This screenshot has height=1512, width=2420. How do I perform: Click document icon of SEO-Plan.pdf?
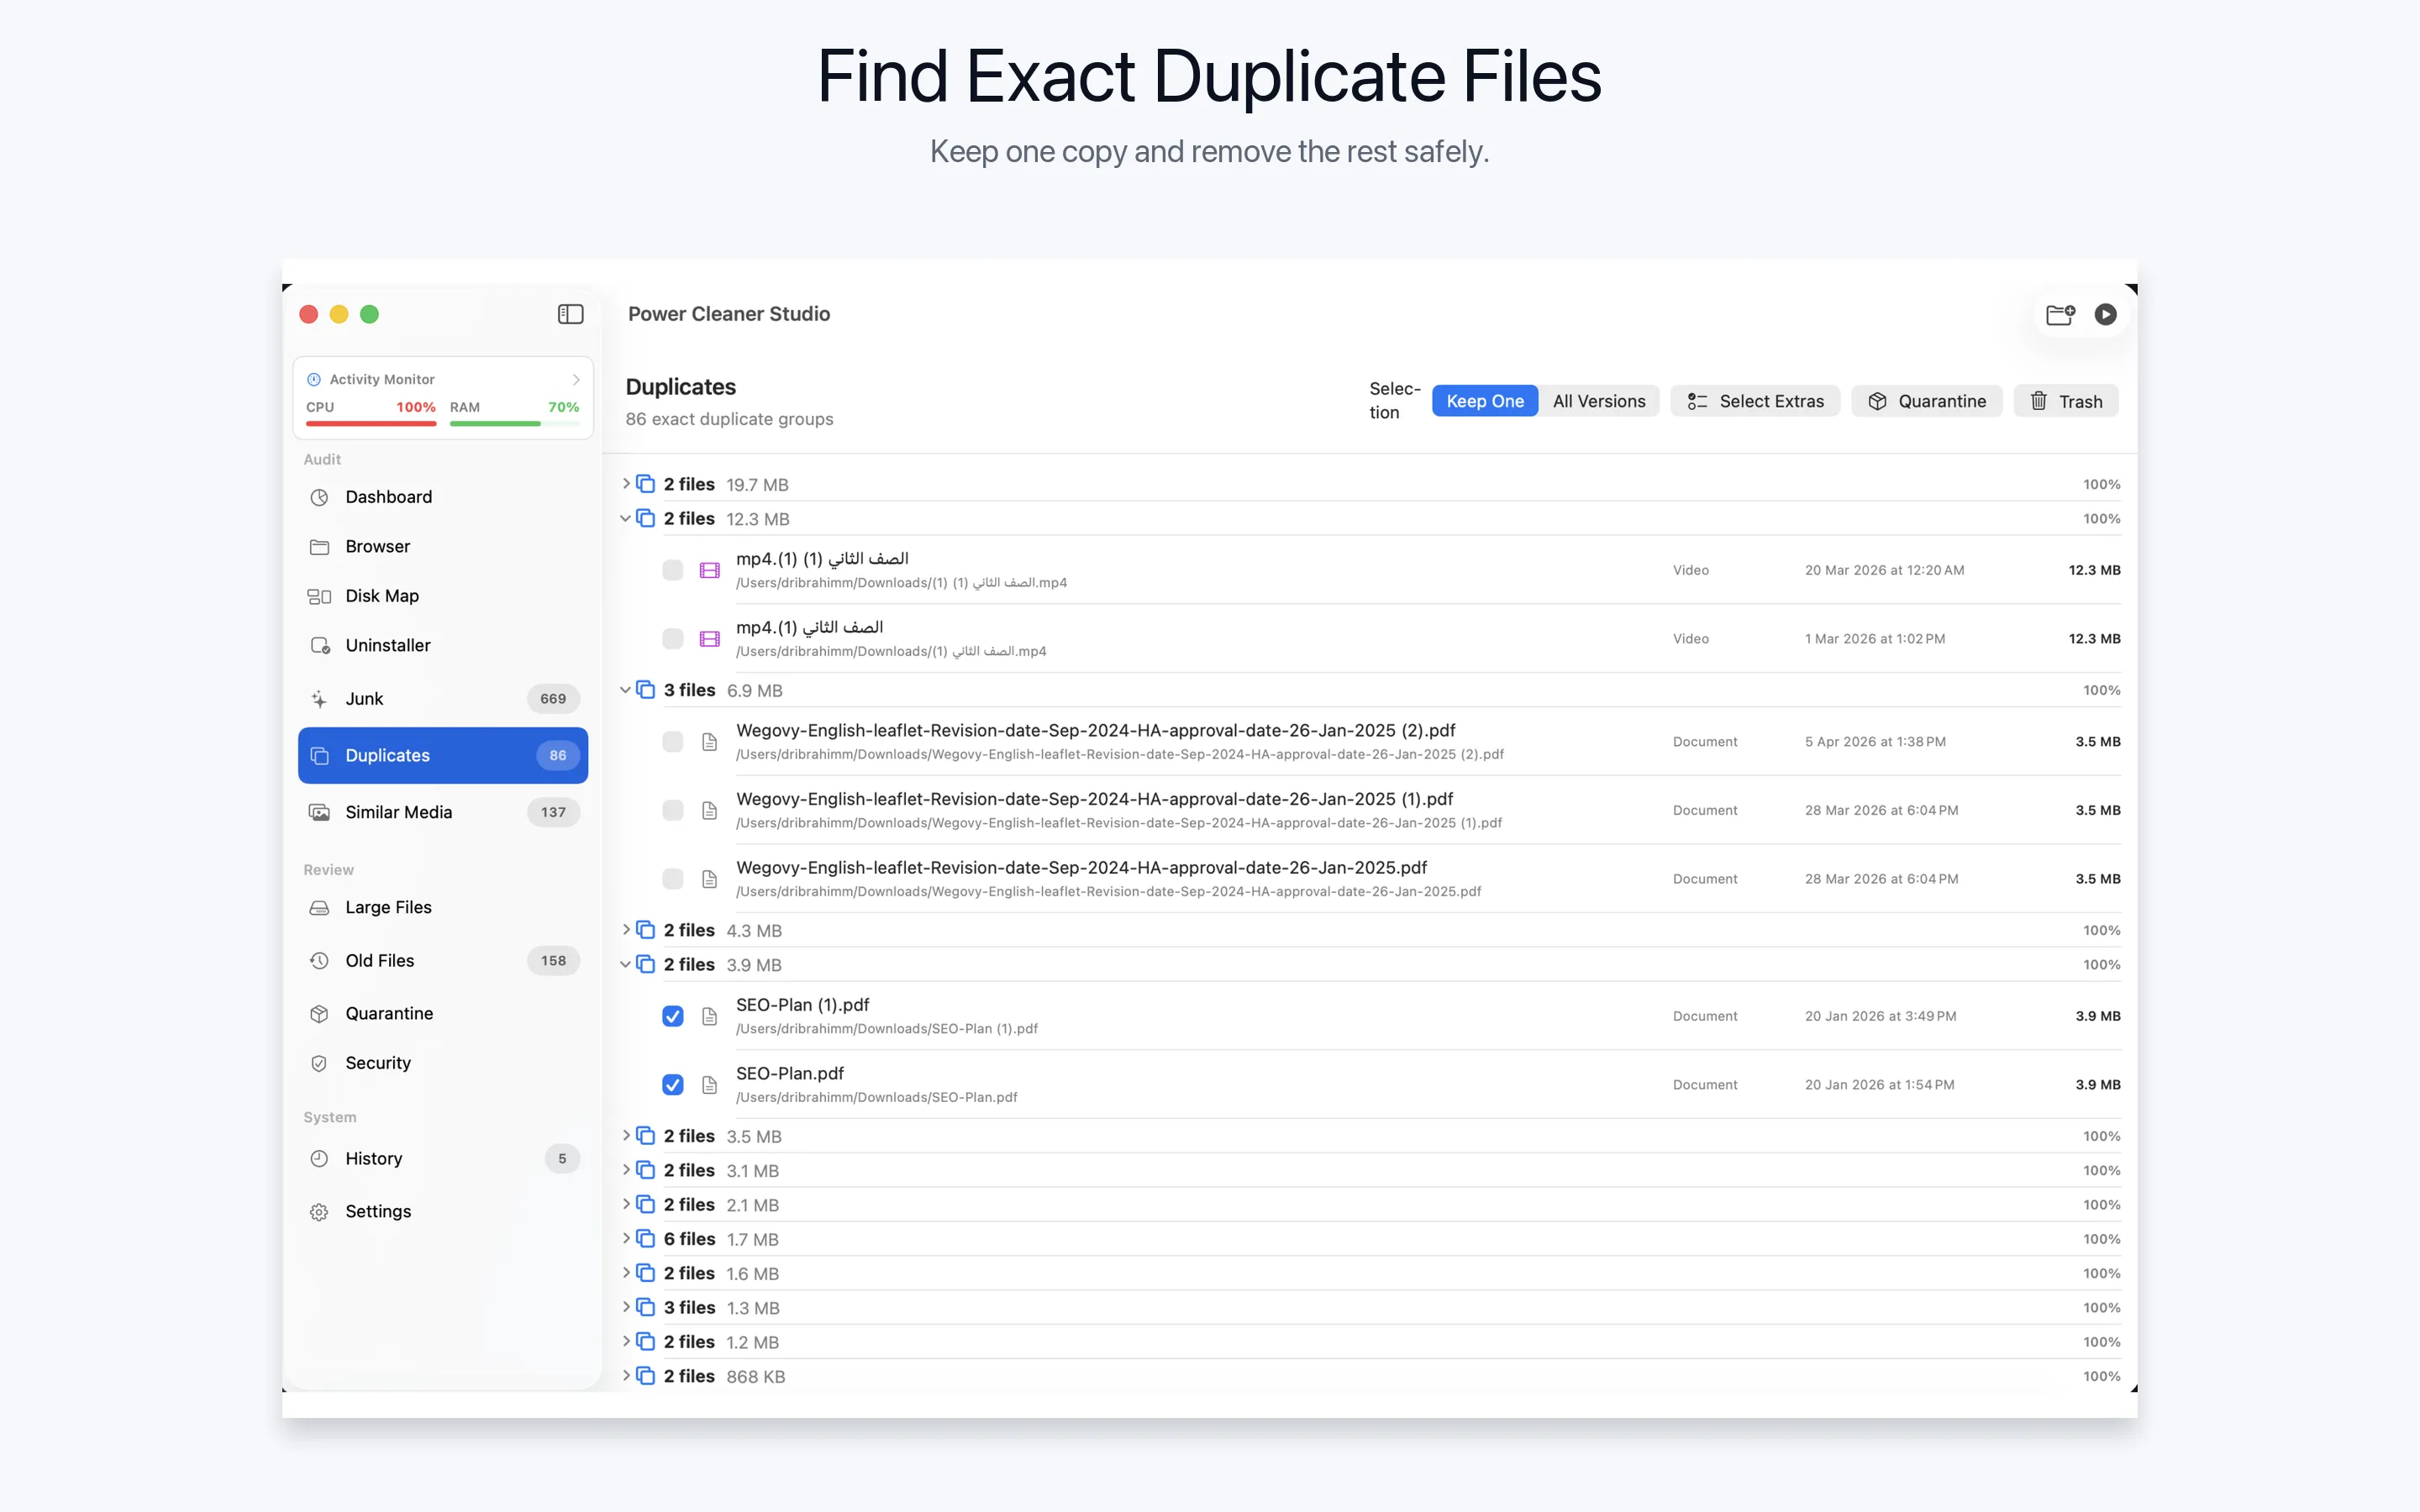tap(709, 1084)
